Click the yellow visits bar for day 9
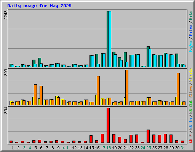Screen dimensions: 195x152 point(56,100)
